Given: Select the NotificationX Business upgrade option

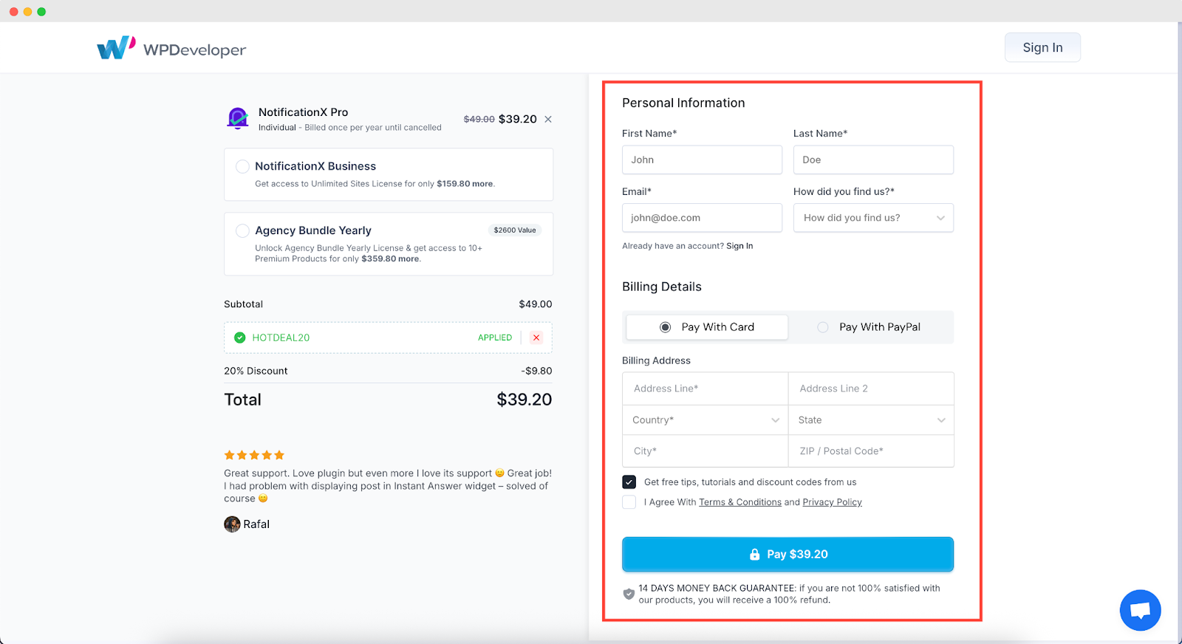Looking at the screenshot, I should tap(242, 166).
